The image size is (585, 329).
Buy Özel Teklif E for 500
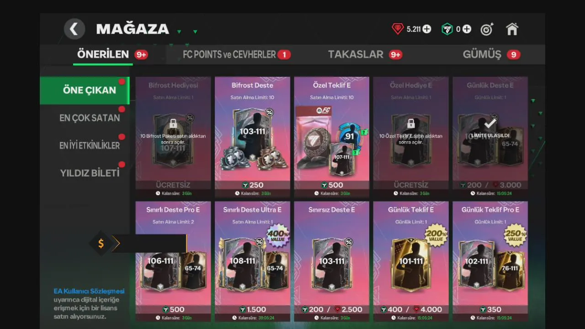331,185
